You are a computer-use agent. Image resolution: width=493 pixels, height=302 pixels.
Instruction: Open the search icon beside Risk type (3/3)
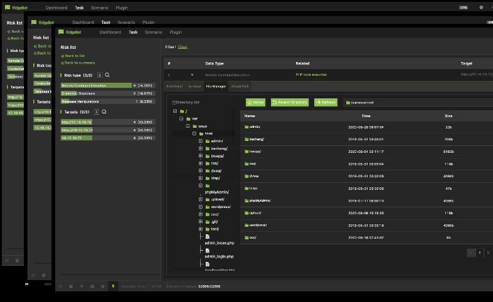coord(107,75)
